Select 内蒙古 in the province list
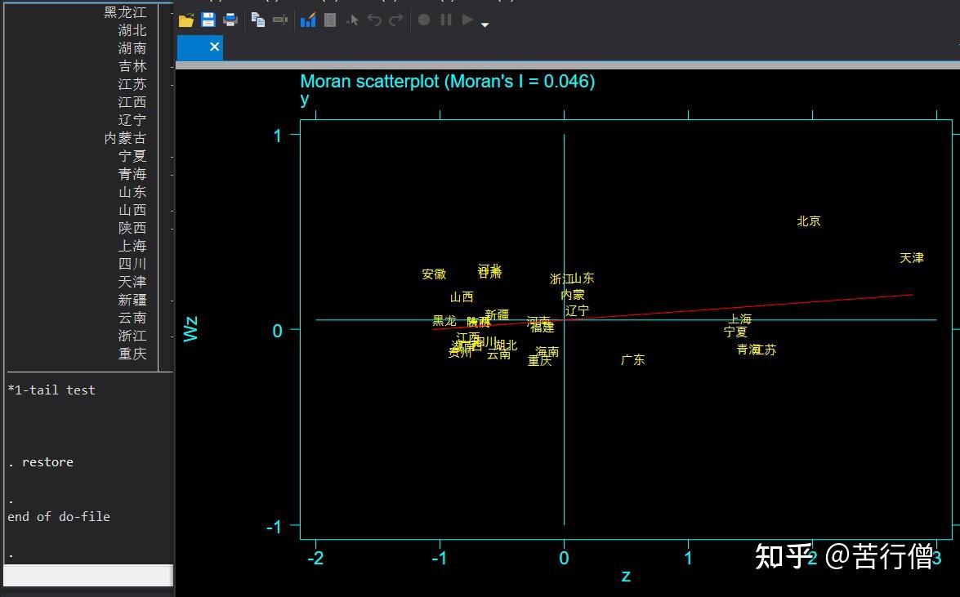Image resolution: width=960 pixels, height=597 pixels. (127, 137)
